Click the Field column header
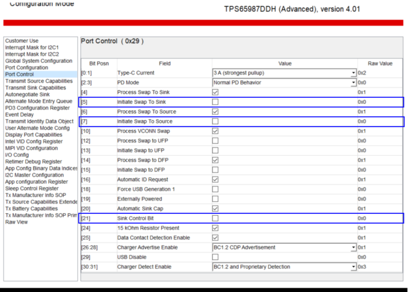This screenshot has height=292, width=408. [x=165, y=64]
